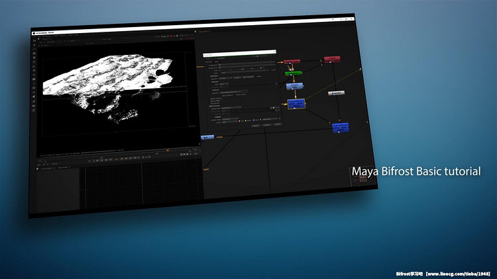
Task: Select the grey node in the node graph
Action: (336, 93)
